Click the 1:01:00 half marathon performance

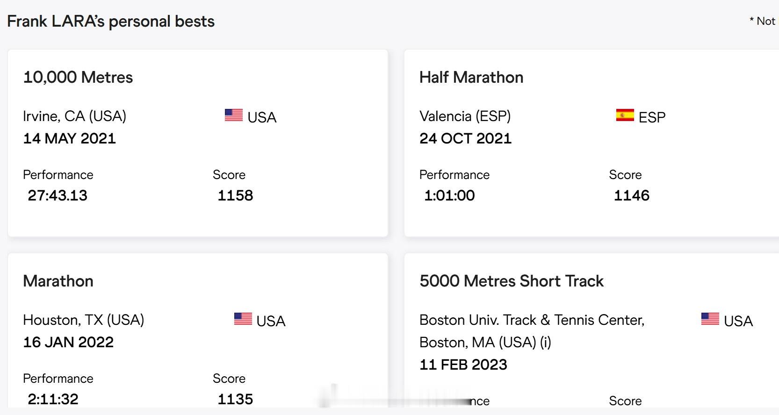[449, 195]
